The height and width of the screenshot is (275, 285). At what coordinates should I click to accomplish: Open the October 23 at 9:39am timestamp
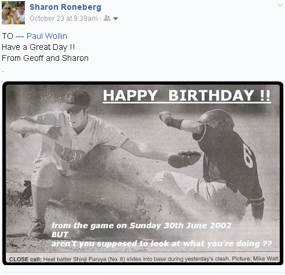[64, 19]
